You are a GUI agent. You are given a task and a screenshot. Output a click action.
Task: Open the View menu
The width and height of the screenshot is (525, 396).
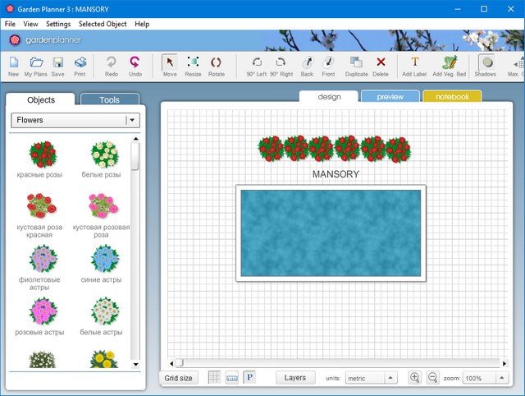pyautogui.click(x=30, y=24)
